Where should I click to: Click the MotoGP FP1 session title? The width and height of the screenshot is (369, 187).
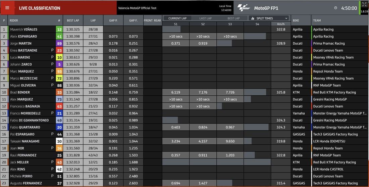point(266,8)
